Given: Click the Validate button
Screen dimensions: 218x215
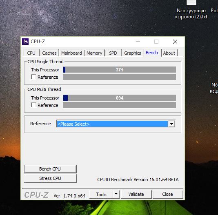Looking at the screenshot, I should 136,194.
